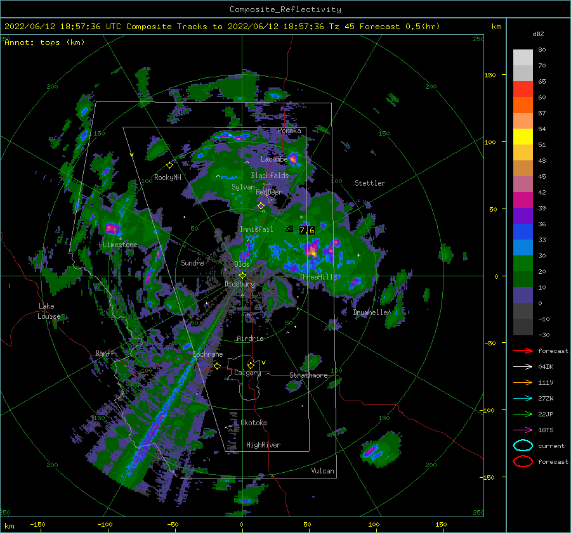Image resolution: width=571 pixels, height=533 pixels.
Task: Select the yellow diamond marker above Calgary
Action: pos(251,365)
